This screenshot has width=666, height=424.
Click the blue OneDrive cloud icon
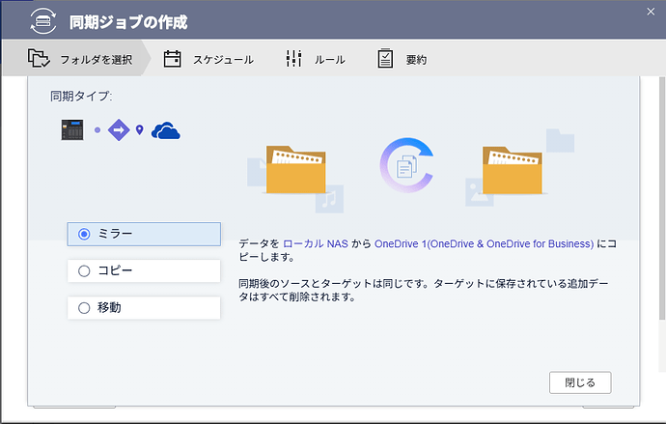pos(166,129)
